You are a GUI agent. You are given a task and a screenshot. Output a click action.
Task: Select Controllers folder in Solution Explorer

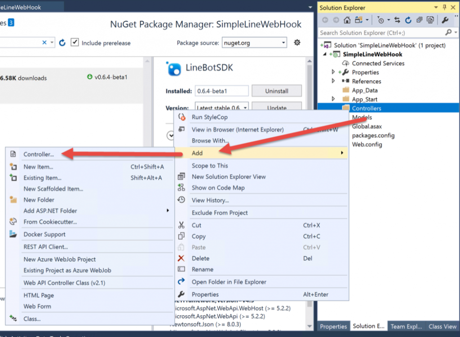(x=366, y=108)
